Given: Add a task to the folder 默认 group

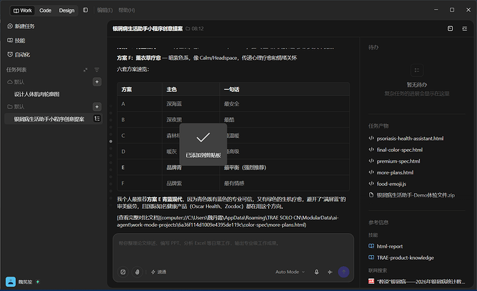Looking at the screenshot, I should pos(97,106).
